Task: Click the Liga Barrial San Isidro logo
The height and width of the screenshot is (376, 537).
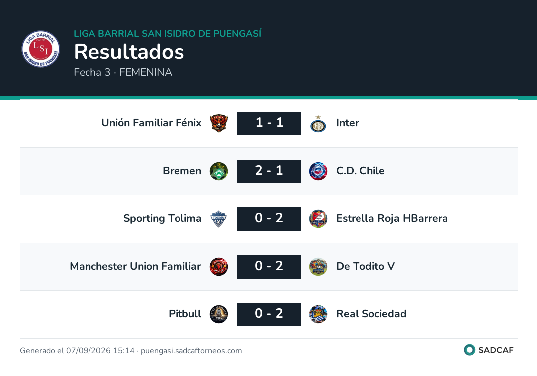Action: (41, 49)
